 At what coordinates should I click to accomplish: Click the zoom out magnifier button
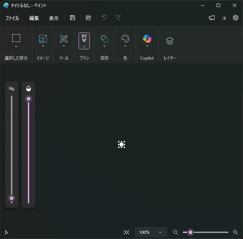point(176,232)
